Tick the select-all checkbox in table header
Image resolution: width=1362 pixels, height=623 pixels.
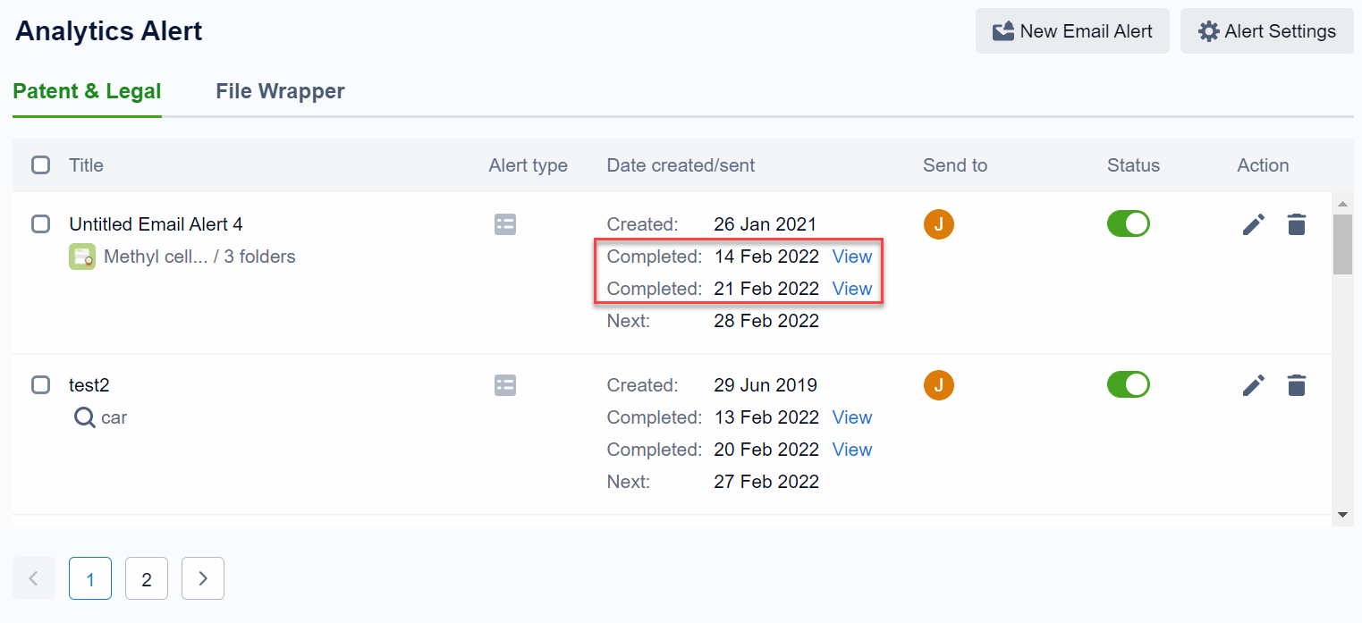click(x=41, y=165)
